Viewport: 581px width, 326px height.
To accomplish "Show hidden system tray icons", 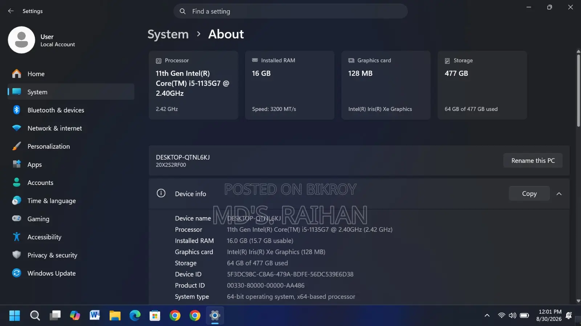I will [x=487, y=315].
